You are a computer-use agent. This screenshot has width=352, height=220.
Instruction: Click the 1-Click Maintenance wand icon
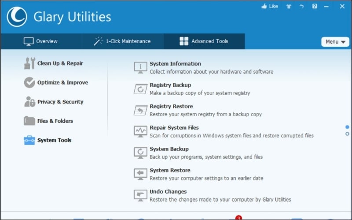point(98,41)
